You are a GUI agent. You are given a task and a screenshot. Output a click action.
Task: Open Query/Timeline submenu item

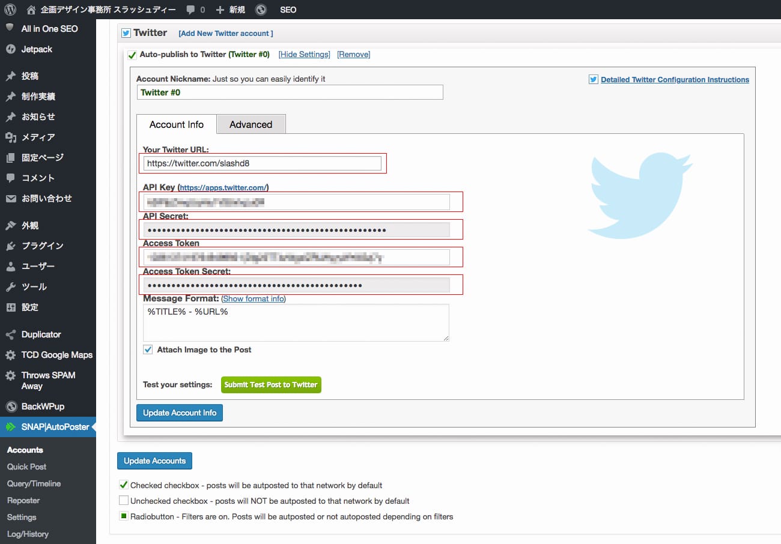34,483
